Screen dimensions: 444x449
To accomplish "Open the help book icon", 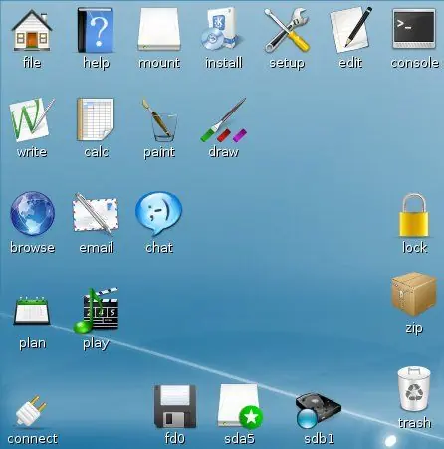I will click(96, 30).
